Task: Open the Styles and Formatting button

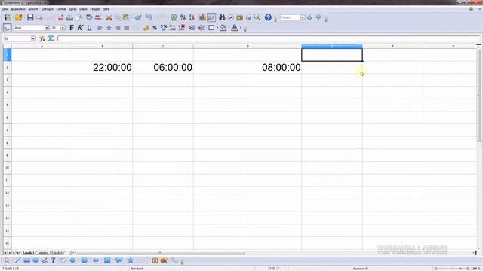Action: point(7,28)
